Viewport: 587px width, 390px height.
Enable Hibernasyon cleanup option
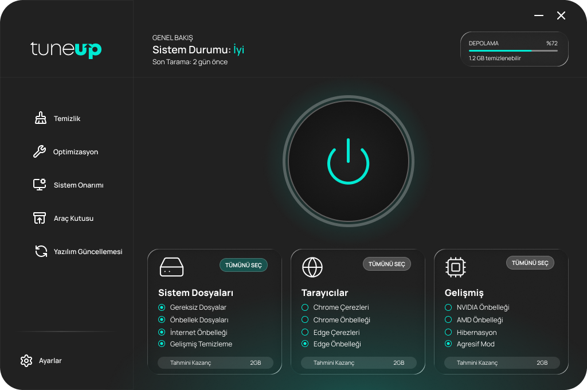tap(448, 331)
